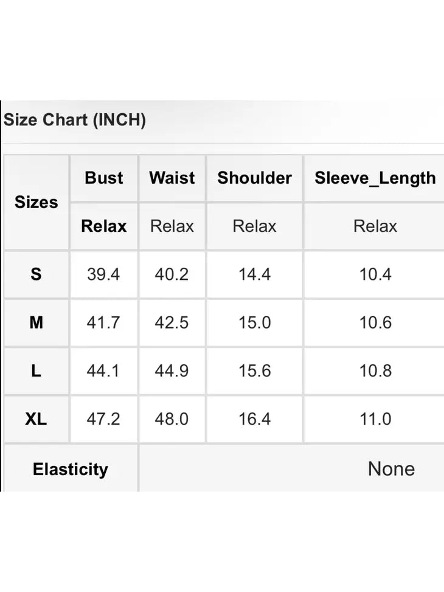This screenshot has width=444, height=592.
Task: Click the Elasticity row label
Action: (x=71, y=469)
